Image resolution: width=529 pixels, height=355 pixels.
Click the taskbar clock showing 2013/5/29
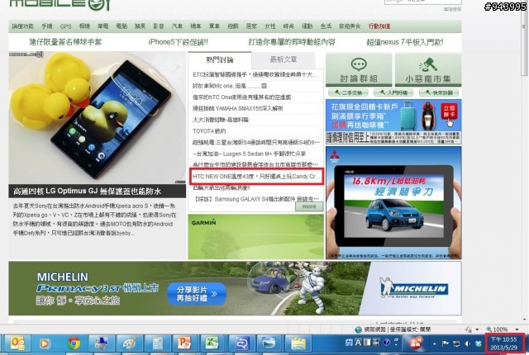tap(503, 343)
